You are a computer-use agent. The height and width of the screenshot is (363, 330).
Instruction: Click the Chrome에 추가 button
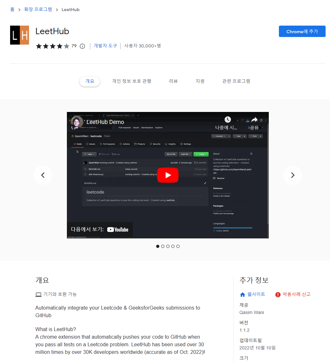click(x=302, y=31)
